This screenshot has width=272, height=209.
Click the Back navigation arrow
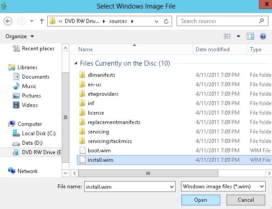(x=8, y=21)
